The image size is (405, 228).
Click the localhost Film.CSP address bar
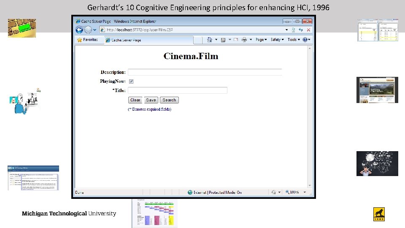(x=192, y=30)
